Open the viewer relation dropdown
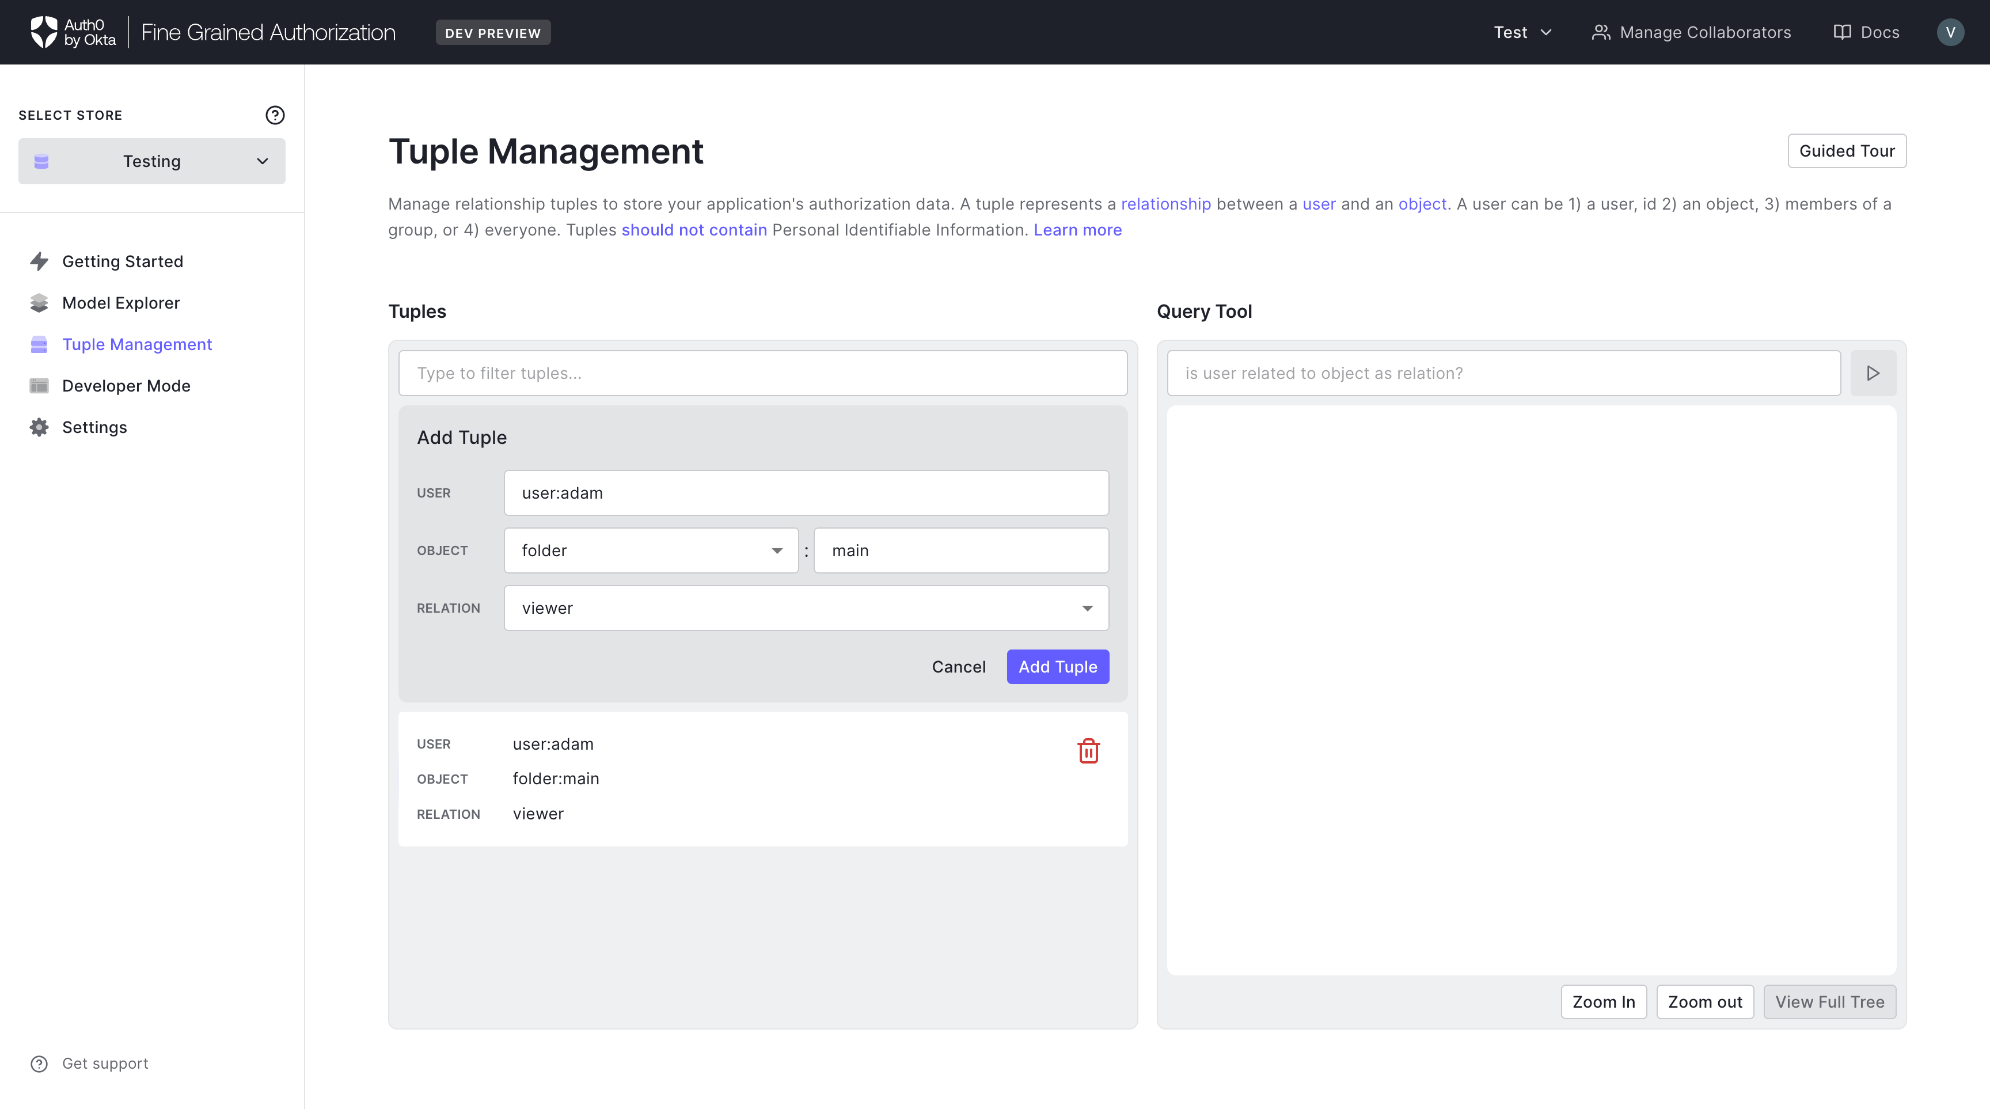Image resolution: width=1990 pixels, height=1109 pixels. coord(807,609)
